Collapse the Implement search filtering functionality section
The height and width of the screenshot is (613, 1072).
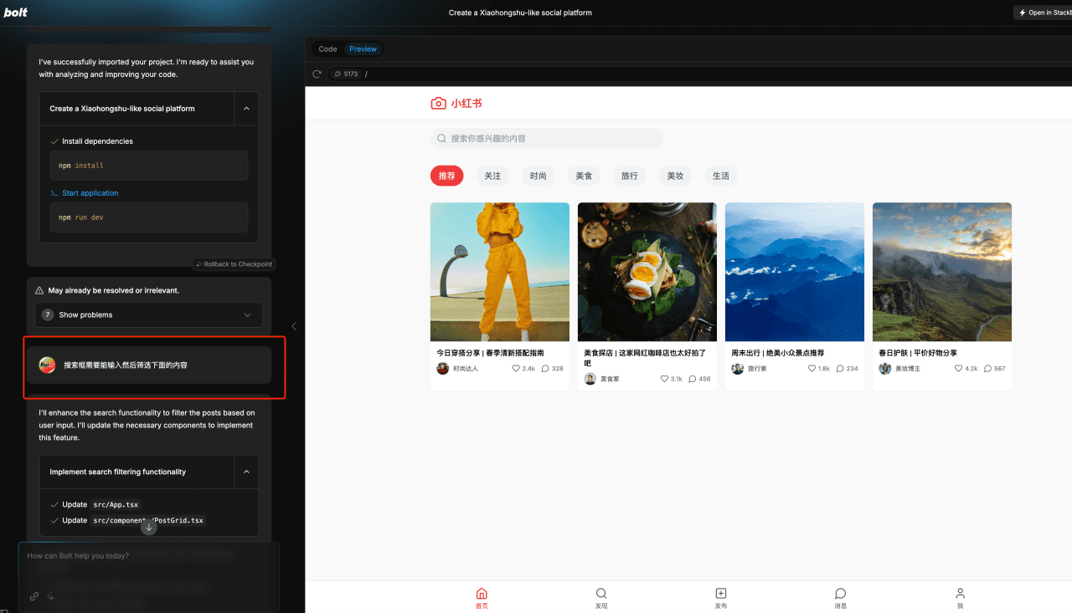(x=246, y=472)
